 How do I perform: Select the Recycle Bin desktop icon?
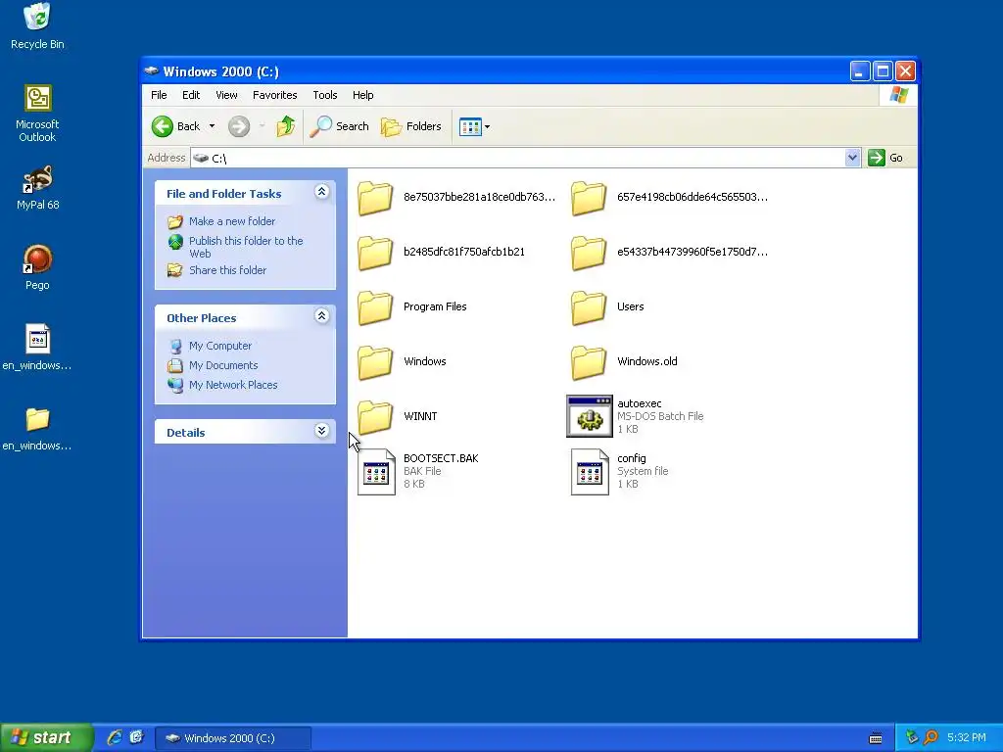click(x=37, y=26)
